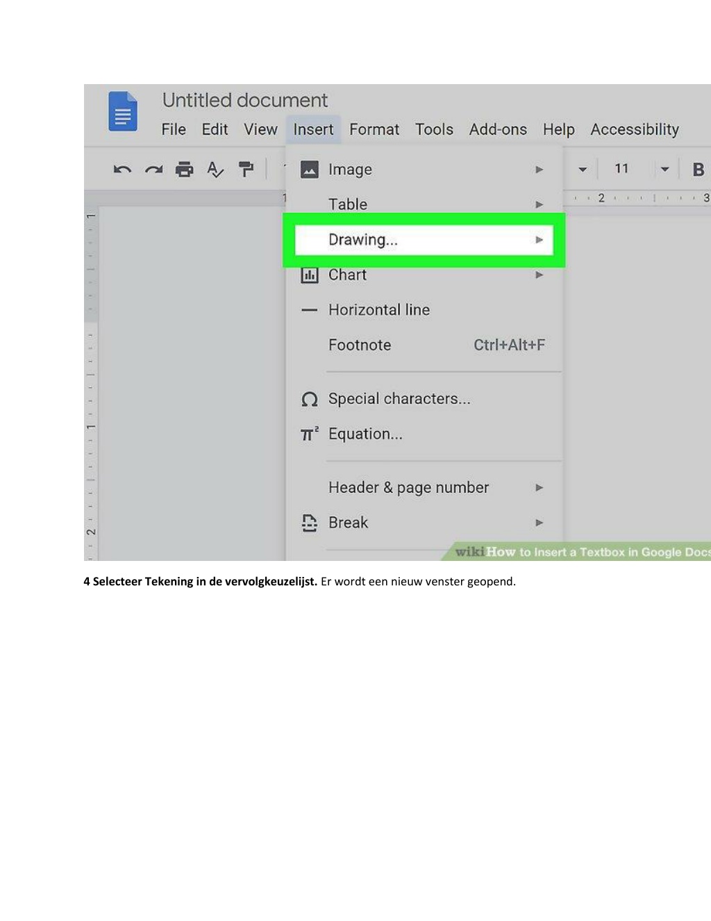Screen dimensions: 711x921
Task: Toggle Bold formatting button
Action: [699, 169]
